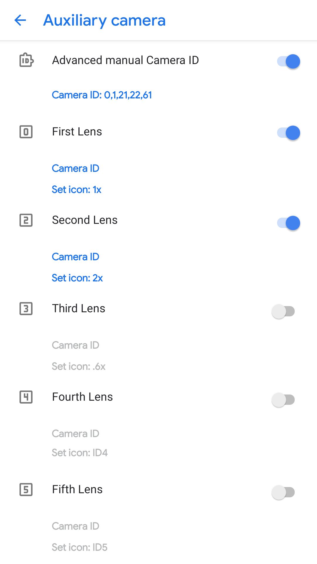Tap the back arrow icon
Screen dimensions: 317x564
coord(20,20)
